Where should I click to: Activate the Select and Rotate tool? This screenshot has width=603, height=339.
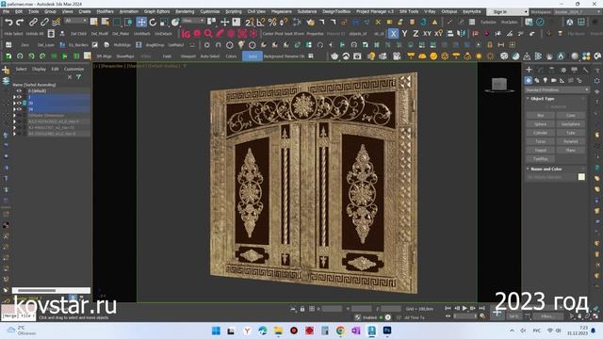coord(153,23)
